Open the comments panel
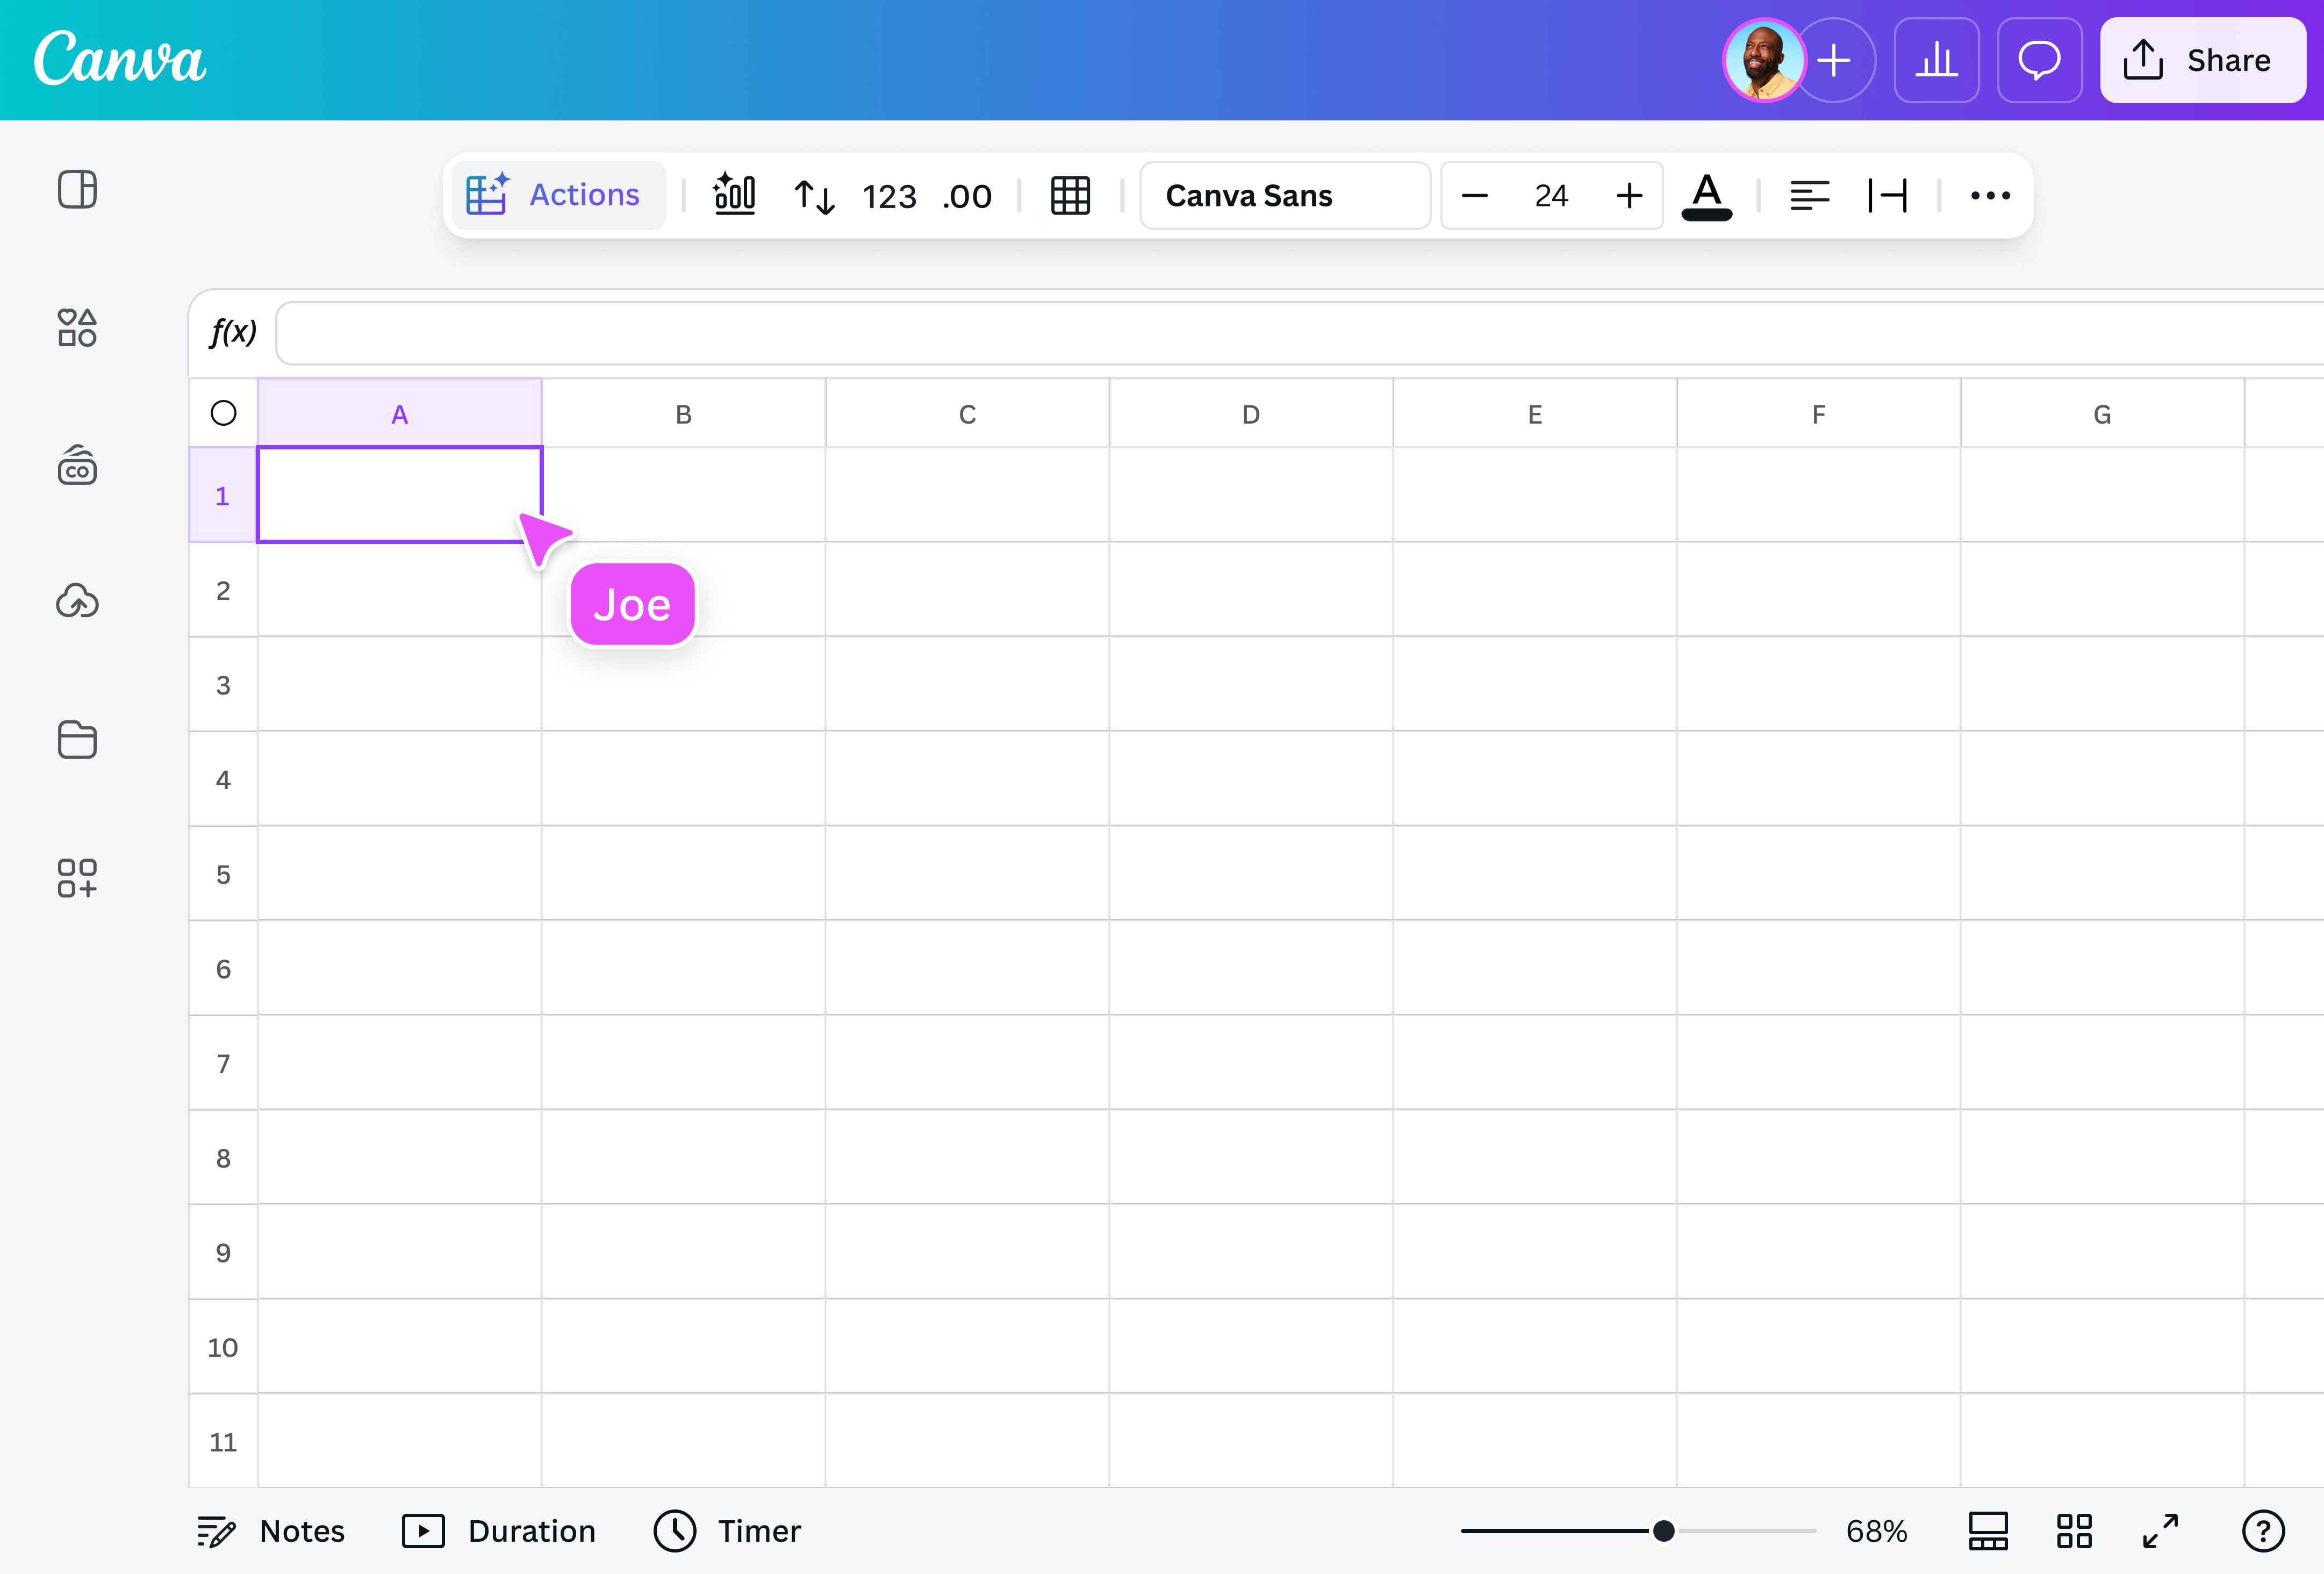Image resolution: width=2324 pixels, height=1574 pixels. [x=2039, y=60]
